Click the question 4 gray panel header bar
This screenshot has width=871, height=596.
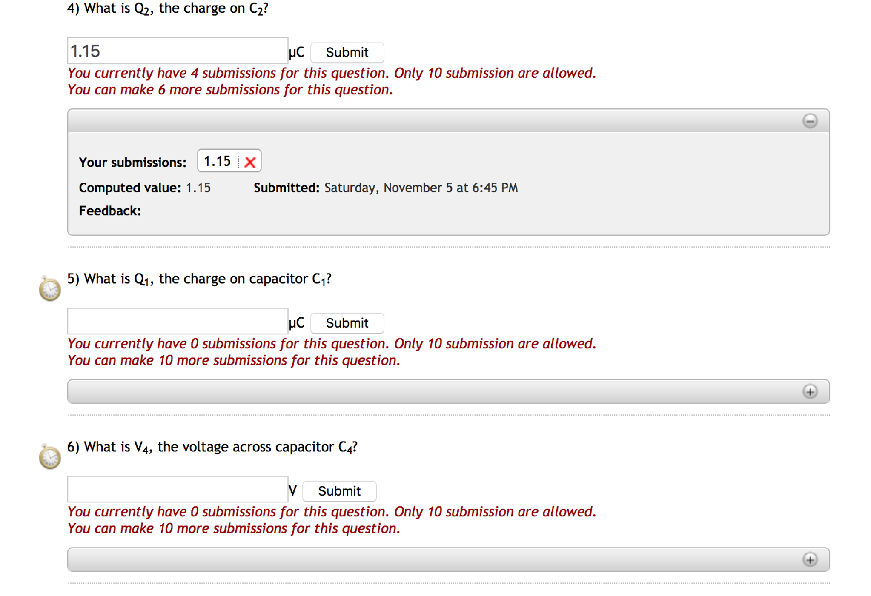(426, 121)
